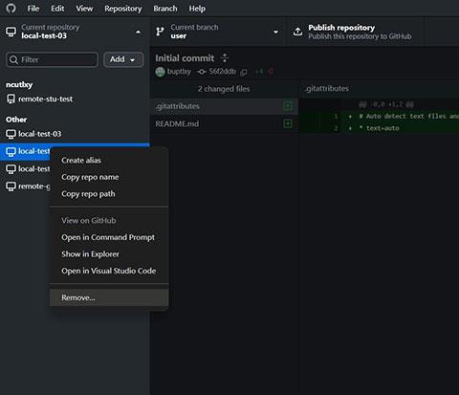Open the Add repository dropdown
The width and height of the screenshot is (459, 395).
pyautogui.click(x=123, y=59)
